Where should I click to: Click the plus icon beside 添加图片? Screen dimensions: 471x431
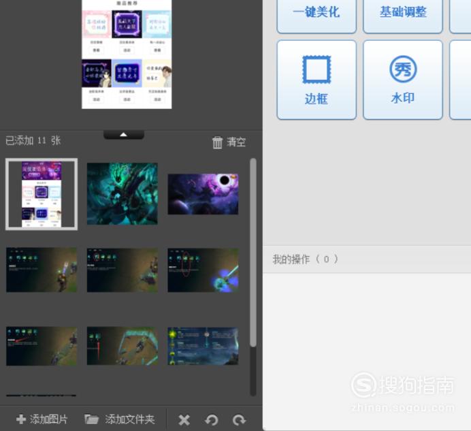[x=21, y=419]
